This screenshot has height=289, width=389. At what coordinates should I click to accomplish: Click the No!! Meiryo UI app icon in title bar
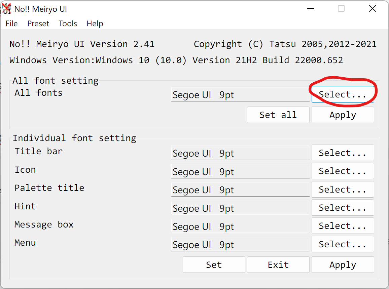(7, 9)
